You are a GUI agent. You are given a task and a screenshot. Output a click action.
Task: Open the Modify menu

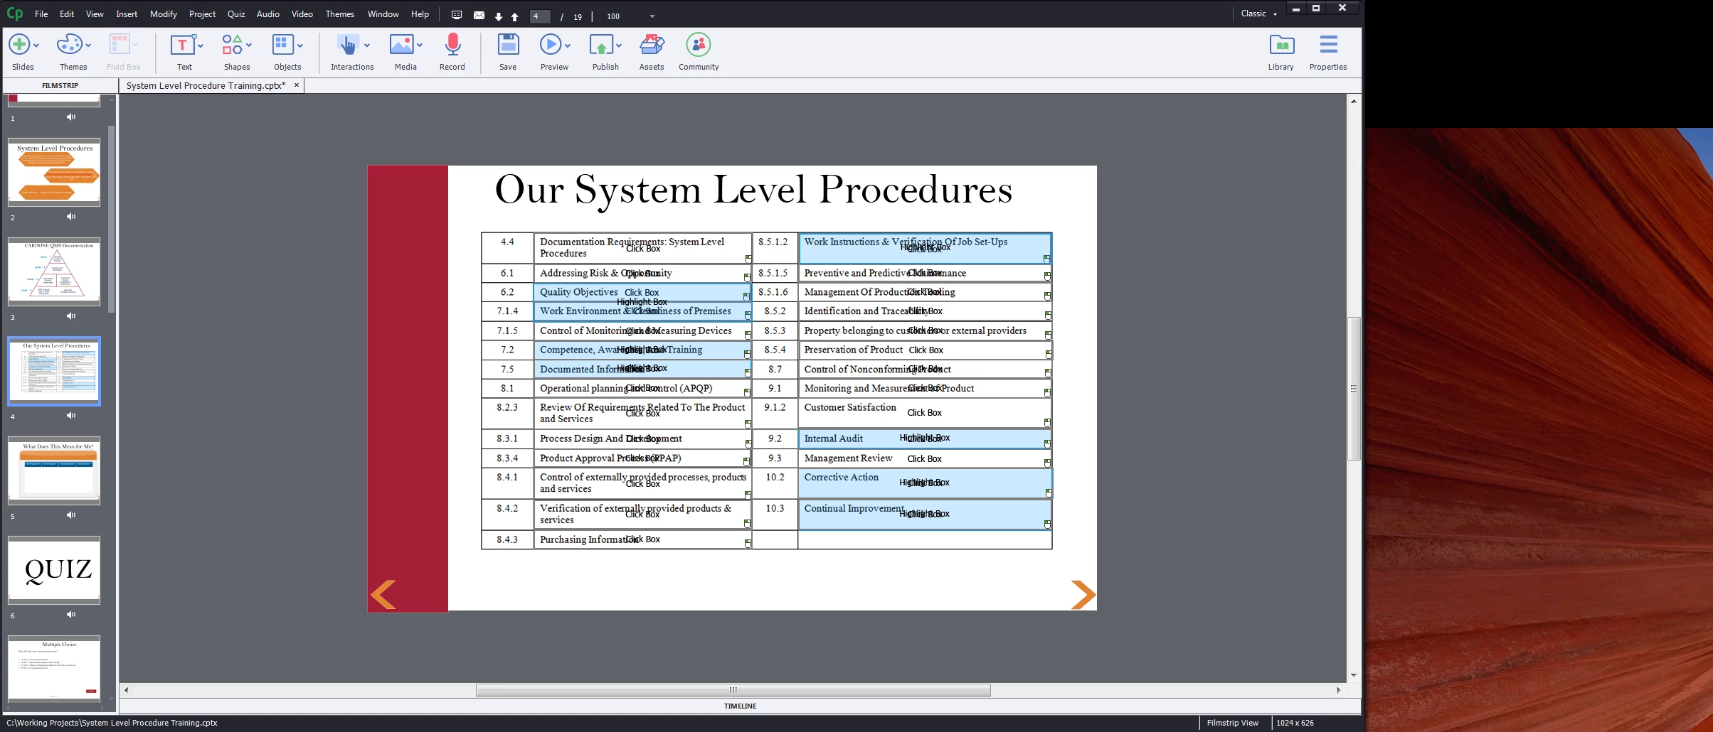pyautogui.click(x=164, y=14)
